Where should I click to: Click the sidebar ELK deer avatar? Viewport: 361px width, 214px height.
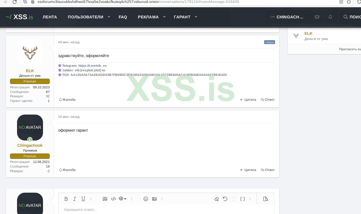pos(296,36)
